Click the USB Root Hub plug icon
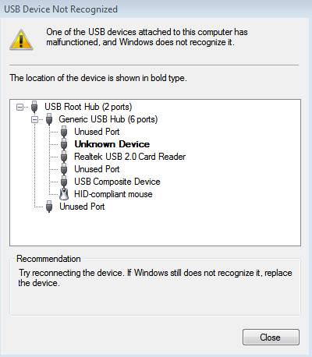The height and width of the screenshot is (357, 312). click(34, 107)
